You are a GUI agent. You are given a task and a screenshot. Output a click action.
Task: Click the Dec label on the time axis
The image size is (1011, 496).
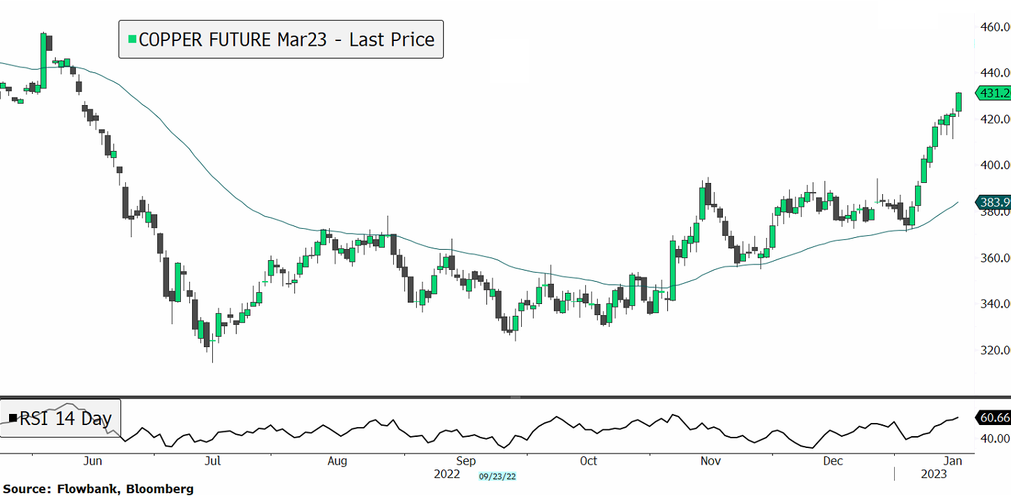[833, 461]
